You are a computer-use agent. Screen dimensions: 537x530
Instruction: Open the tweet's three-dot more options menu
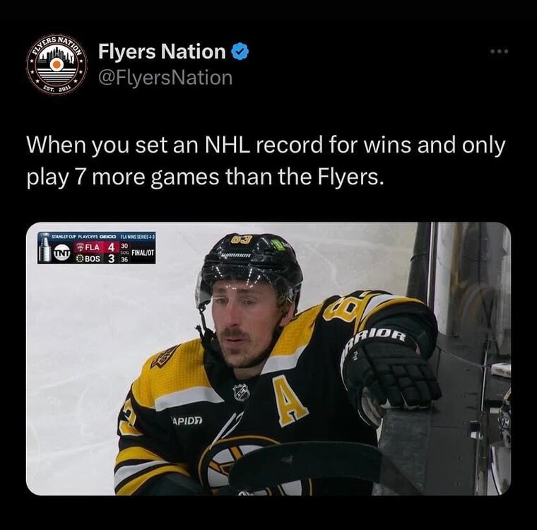(499, 54)
